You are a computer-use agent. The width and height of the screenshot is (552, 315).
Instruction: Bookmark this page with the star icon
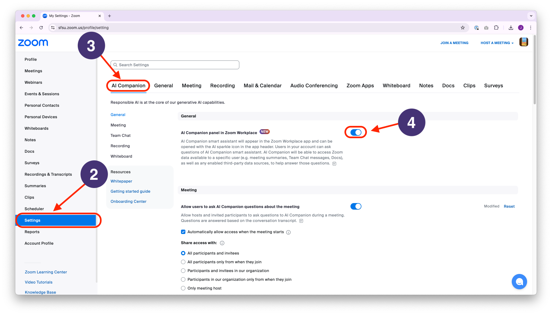point(463,28)
